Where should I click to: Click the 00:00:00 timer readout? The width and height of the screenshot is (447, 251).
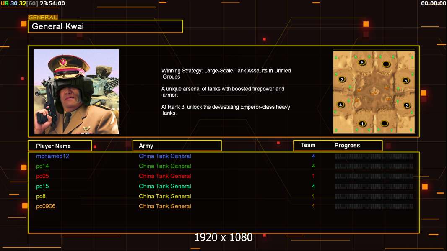(433, 3)
